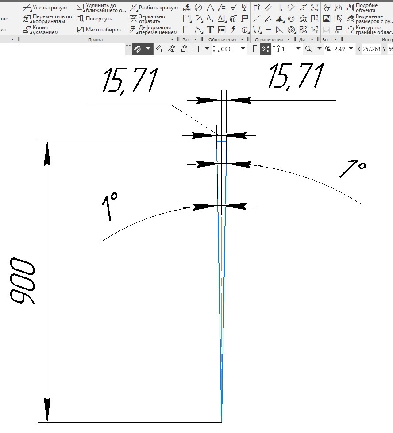Insert a table from Обозначения panel

point(221,30)
